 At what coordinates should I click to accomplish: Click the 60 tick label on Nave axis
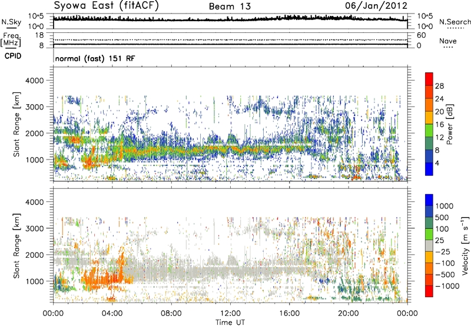click(x=421, y=35)
